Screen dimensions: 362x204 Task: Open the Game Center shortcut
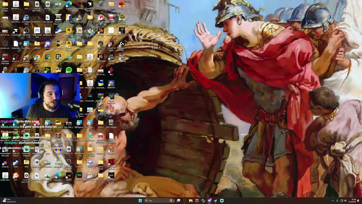[101, 19]
